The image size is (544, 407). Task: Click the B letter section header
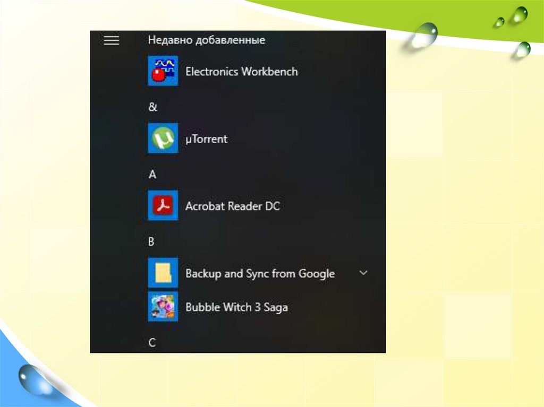coord(151,241)
